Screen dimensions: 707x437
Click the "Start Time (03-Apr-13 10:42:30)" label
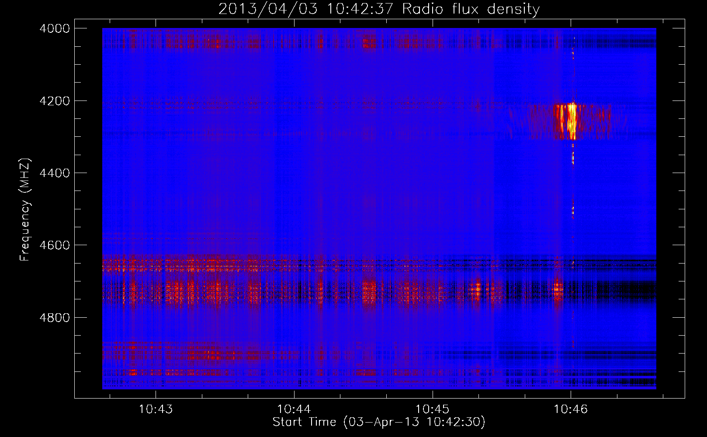pyautogui.click(x=379, y=422)
